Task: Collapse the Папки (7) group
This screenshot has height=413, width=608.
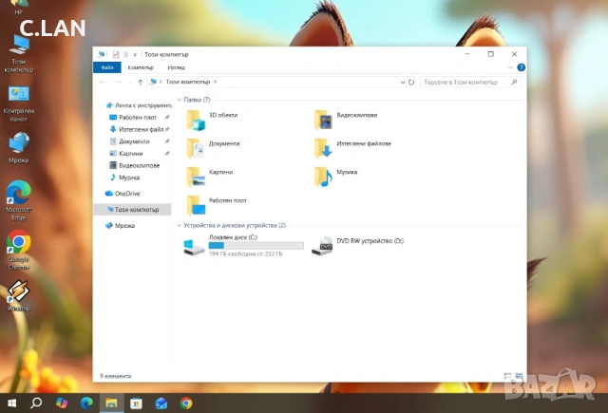Action: 173,100
